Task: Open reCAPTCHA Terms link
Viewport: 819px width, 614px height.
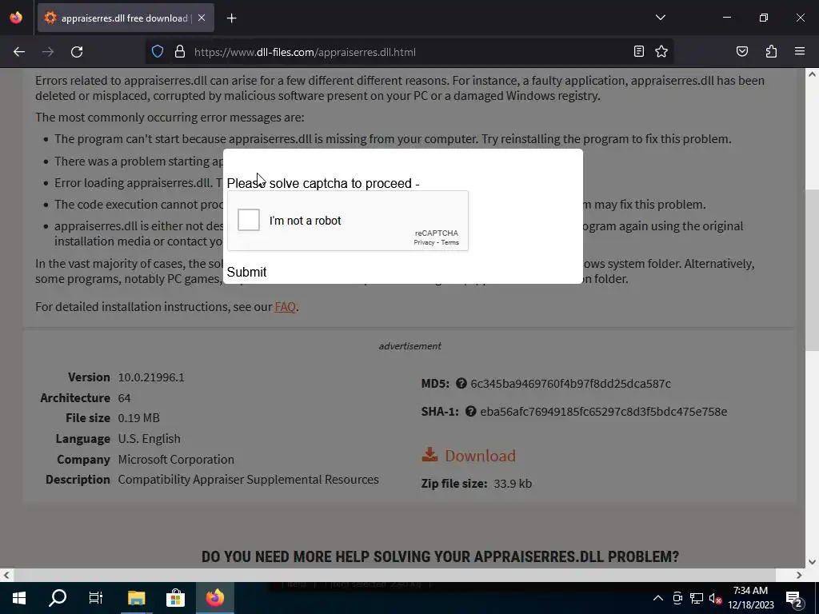Action: click(449, 242)
